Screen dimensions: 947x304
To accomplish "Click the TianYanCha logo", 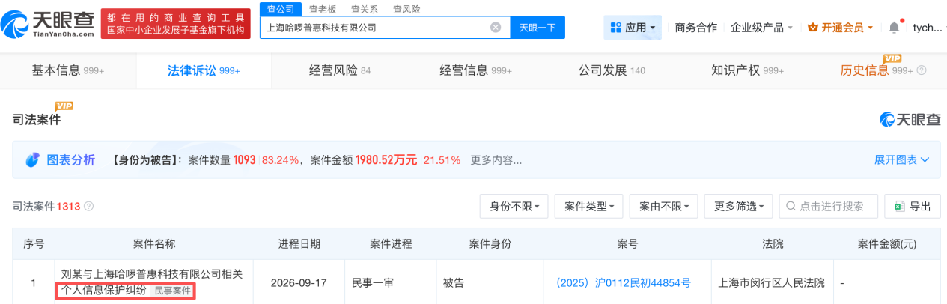I will pos(49,26).
